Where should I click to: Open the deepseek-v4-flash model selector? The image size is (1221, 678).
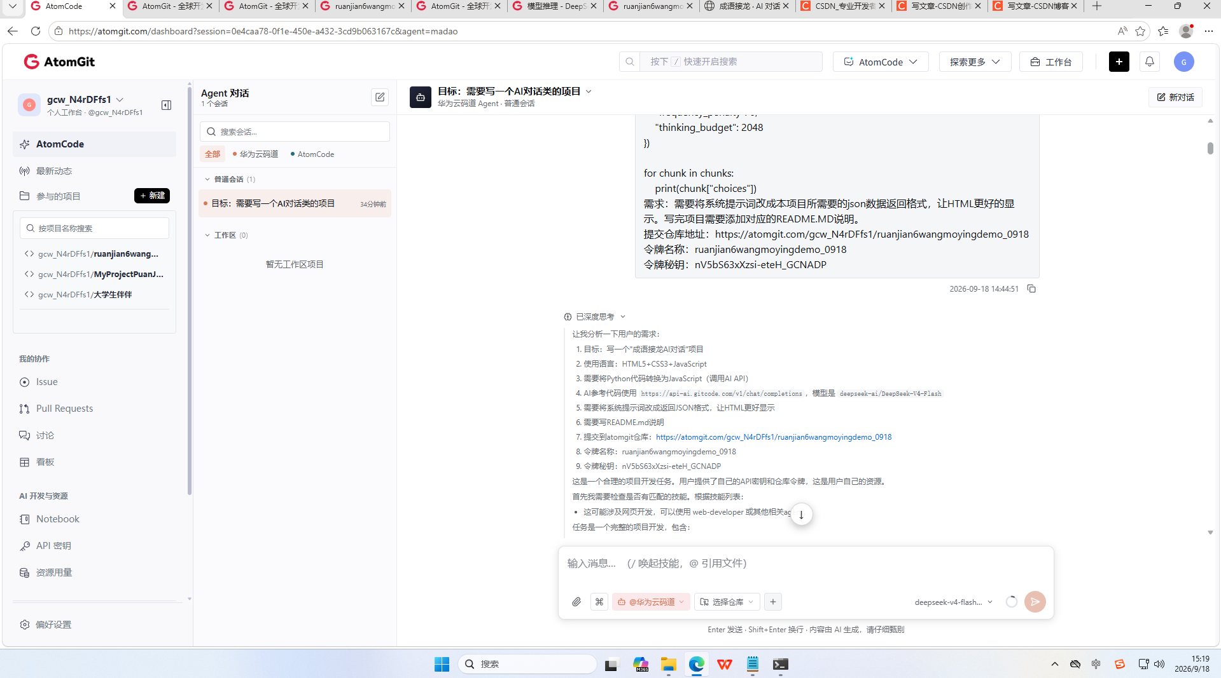[x=953, y=602]
